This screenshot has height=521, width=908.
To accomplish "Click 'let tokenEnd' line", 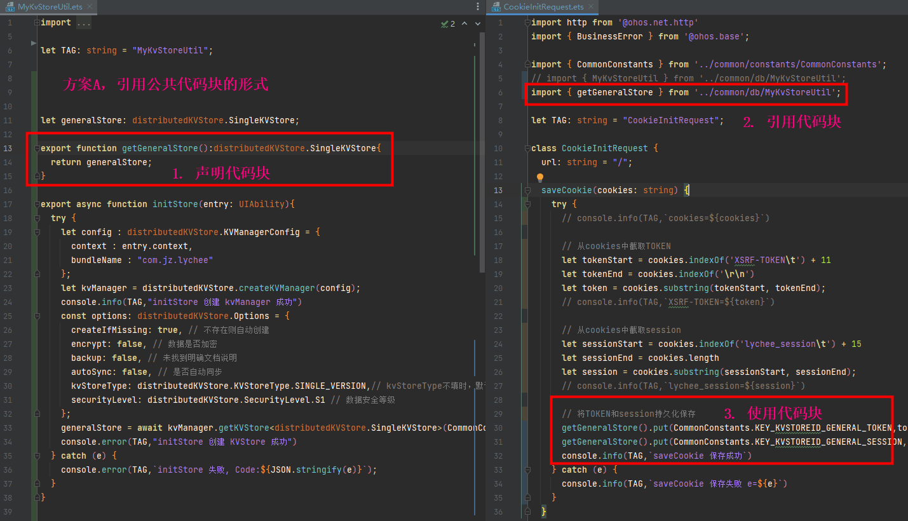I will 658,274.
